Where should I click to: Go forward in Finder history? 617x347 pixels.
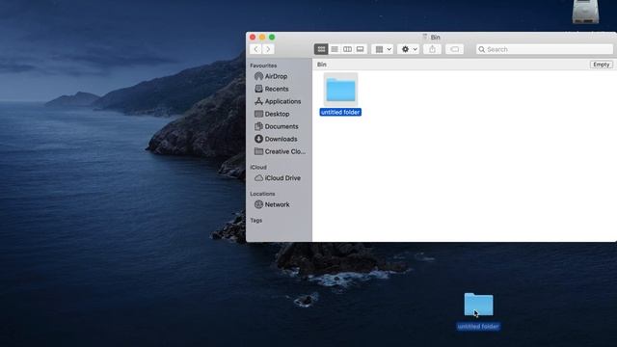click(268, 49)
